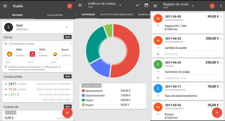Viewport: 225px width, 121px height.
Task: Tap the green Seguro legend swatch
Action: click(83, 105)
